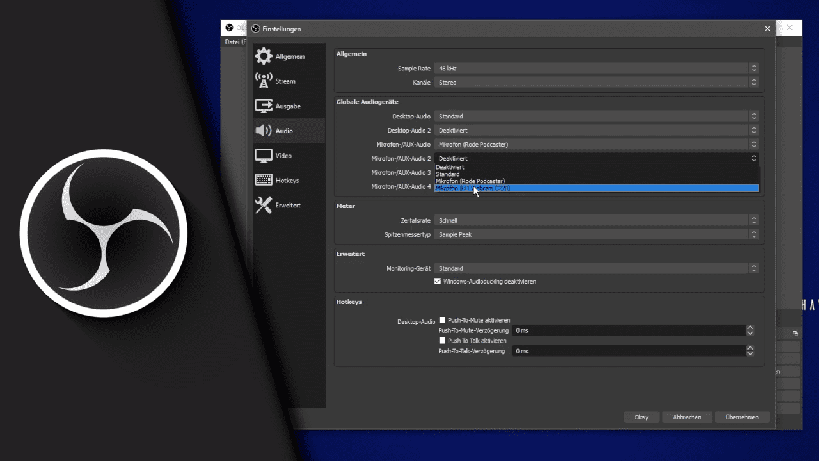Enable Push-To-Talk aktivieren checkbox
819x461 pixels.
click(x=442, y=341)
